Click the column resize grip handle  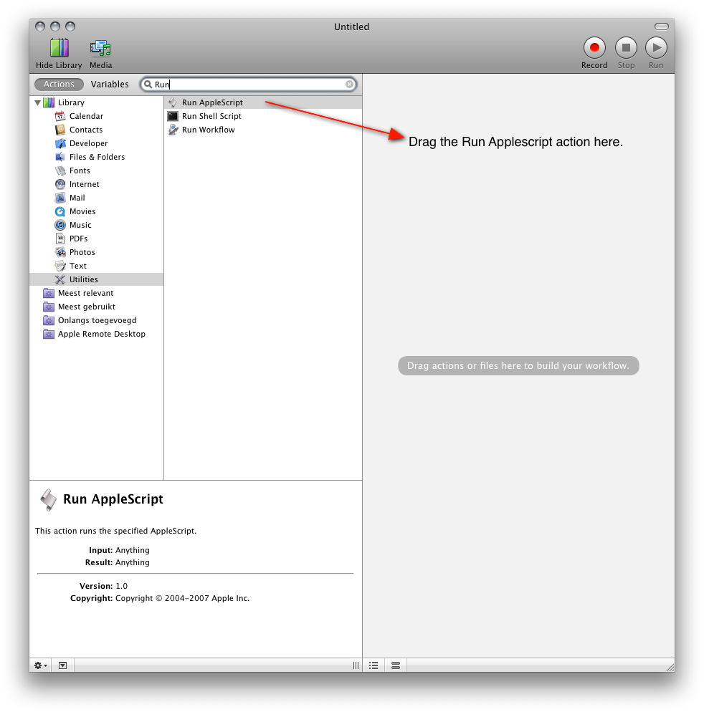coord(356,665)
